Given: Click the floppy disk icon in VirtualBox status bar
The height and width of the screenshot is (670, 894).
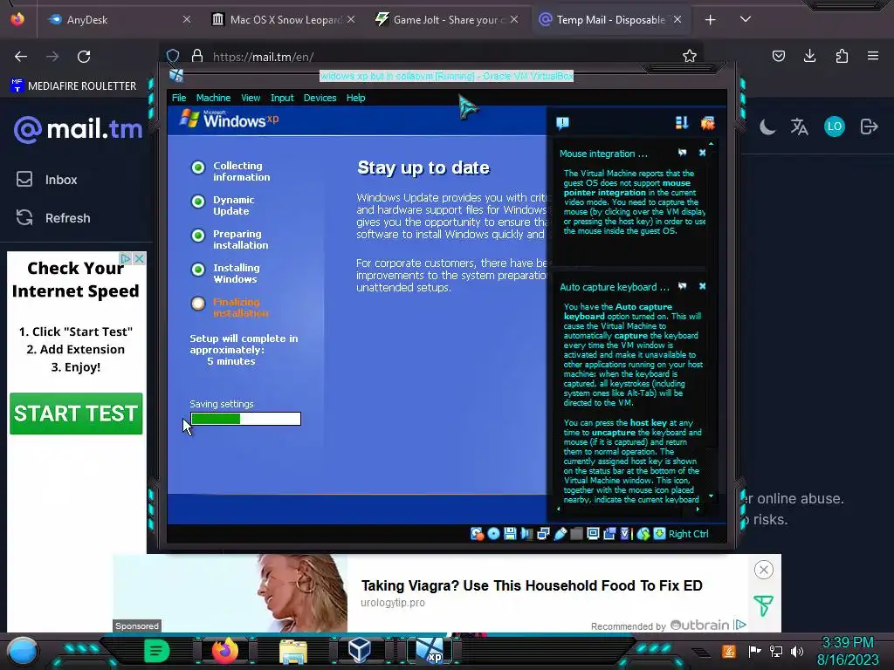Looking at the screenshot, I should [x=510, y=534].
